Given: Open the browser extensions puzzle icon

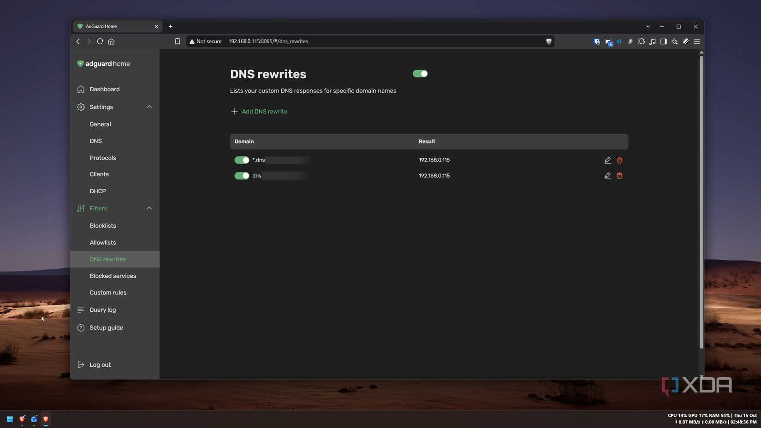Looking at the screenshot, I should (642, 42).
